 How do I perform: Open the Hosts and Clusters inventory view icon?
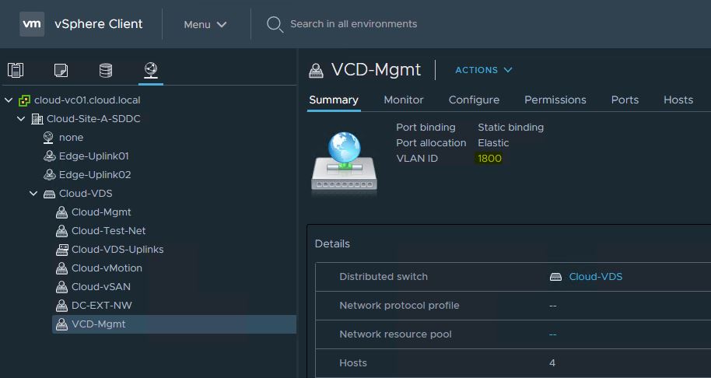(16, 70)
